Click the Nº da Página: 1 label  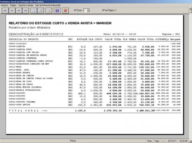(x=109, y=10)
